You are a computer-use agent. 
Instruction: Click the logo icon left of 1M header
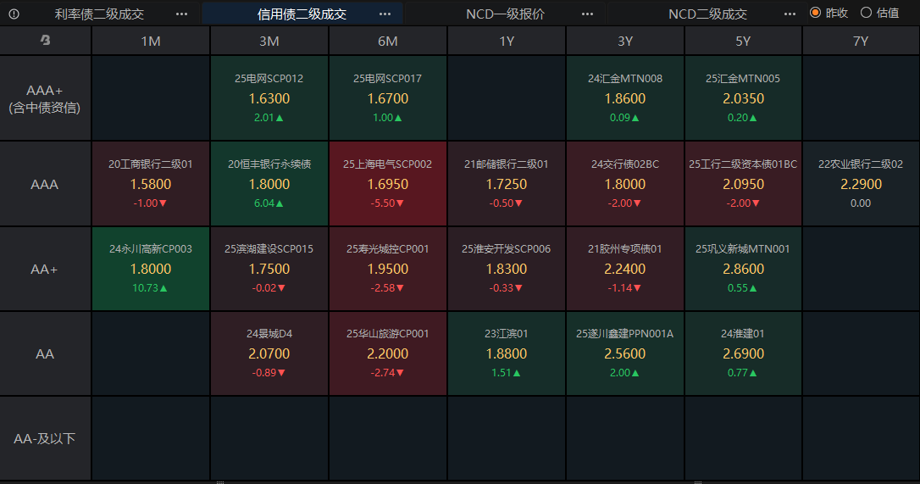point(45,41)
